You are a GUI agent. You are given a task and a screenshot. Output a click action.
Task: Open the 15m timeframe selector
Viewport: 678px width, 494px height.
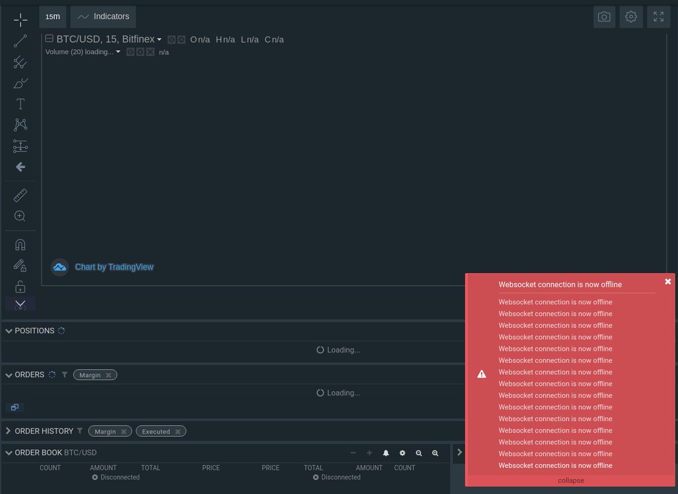53,16
